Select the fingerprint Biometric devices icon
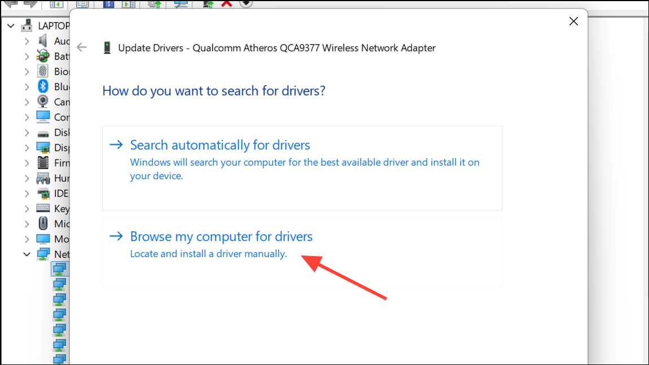The width and height of the screenshot is (649, 365). tap(43, 71)
